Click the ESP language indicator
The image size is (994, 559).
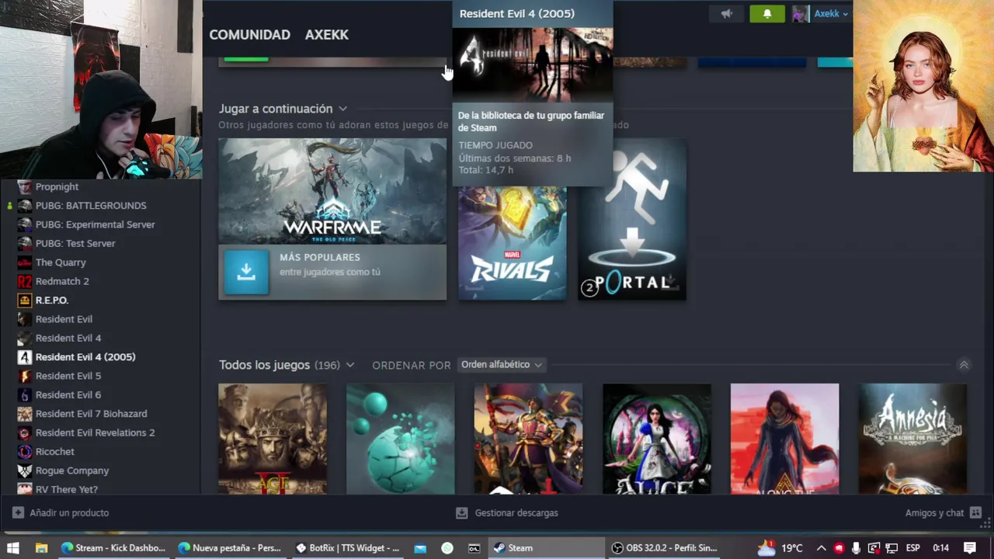912,548
